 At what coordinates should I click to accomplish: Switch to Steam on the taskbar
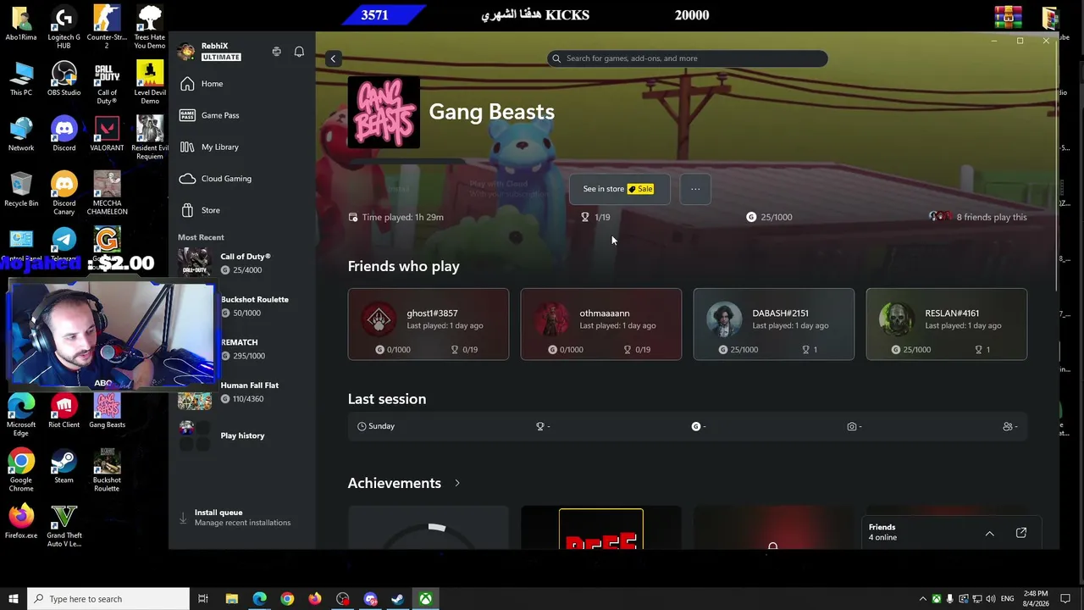coord(397,599)
